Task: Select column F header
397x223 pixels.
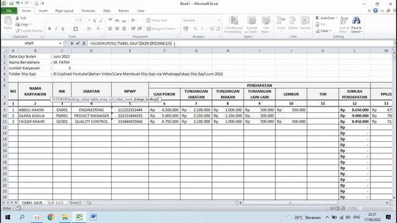Action: pyautogui.click(x=164, y=51)
